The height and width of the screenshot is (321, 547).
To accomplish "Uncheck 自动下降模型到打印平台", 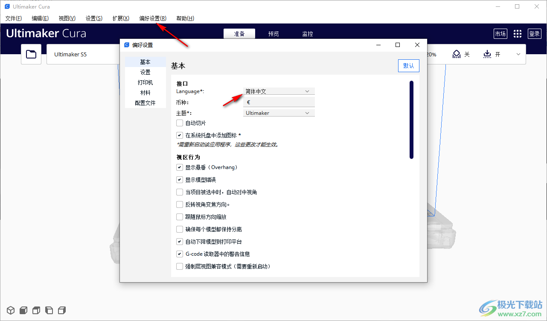I will (180, 242).
